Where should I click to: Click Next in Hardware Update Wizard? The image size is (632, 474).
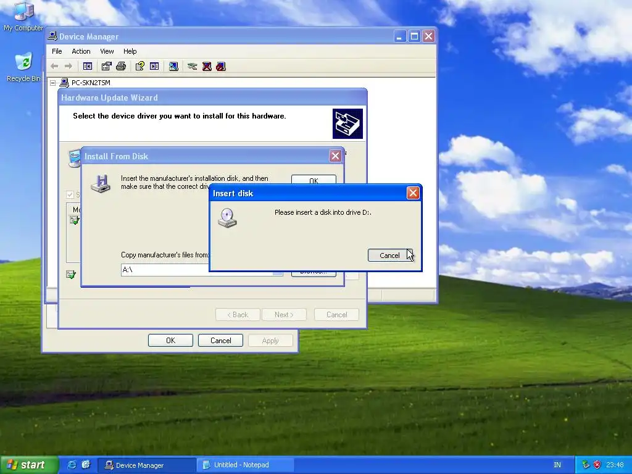(x=284, y=315)
